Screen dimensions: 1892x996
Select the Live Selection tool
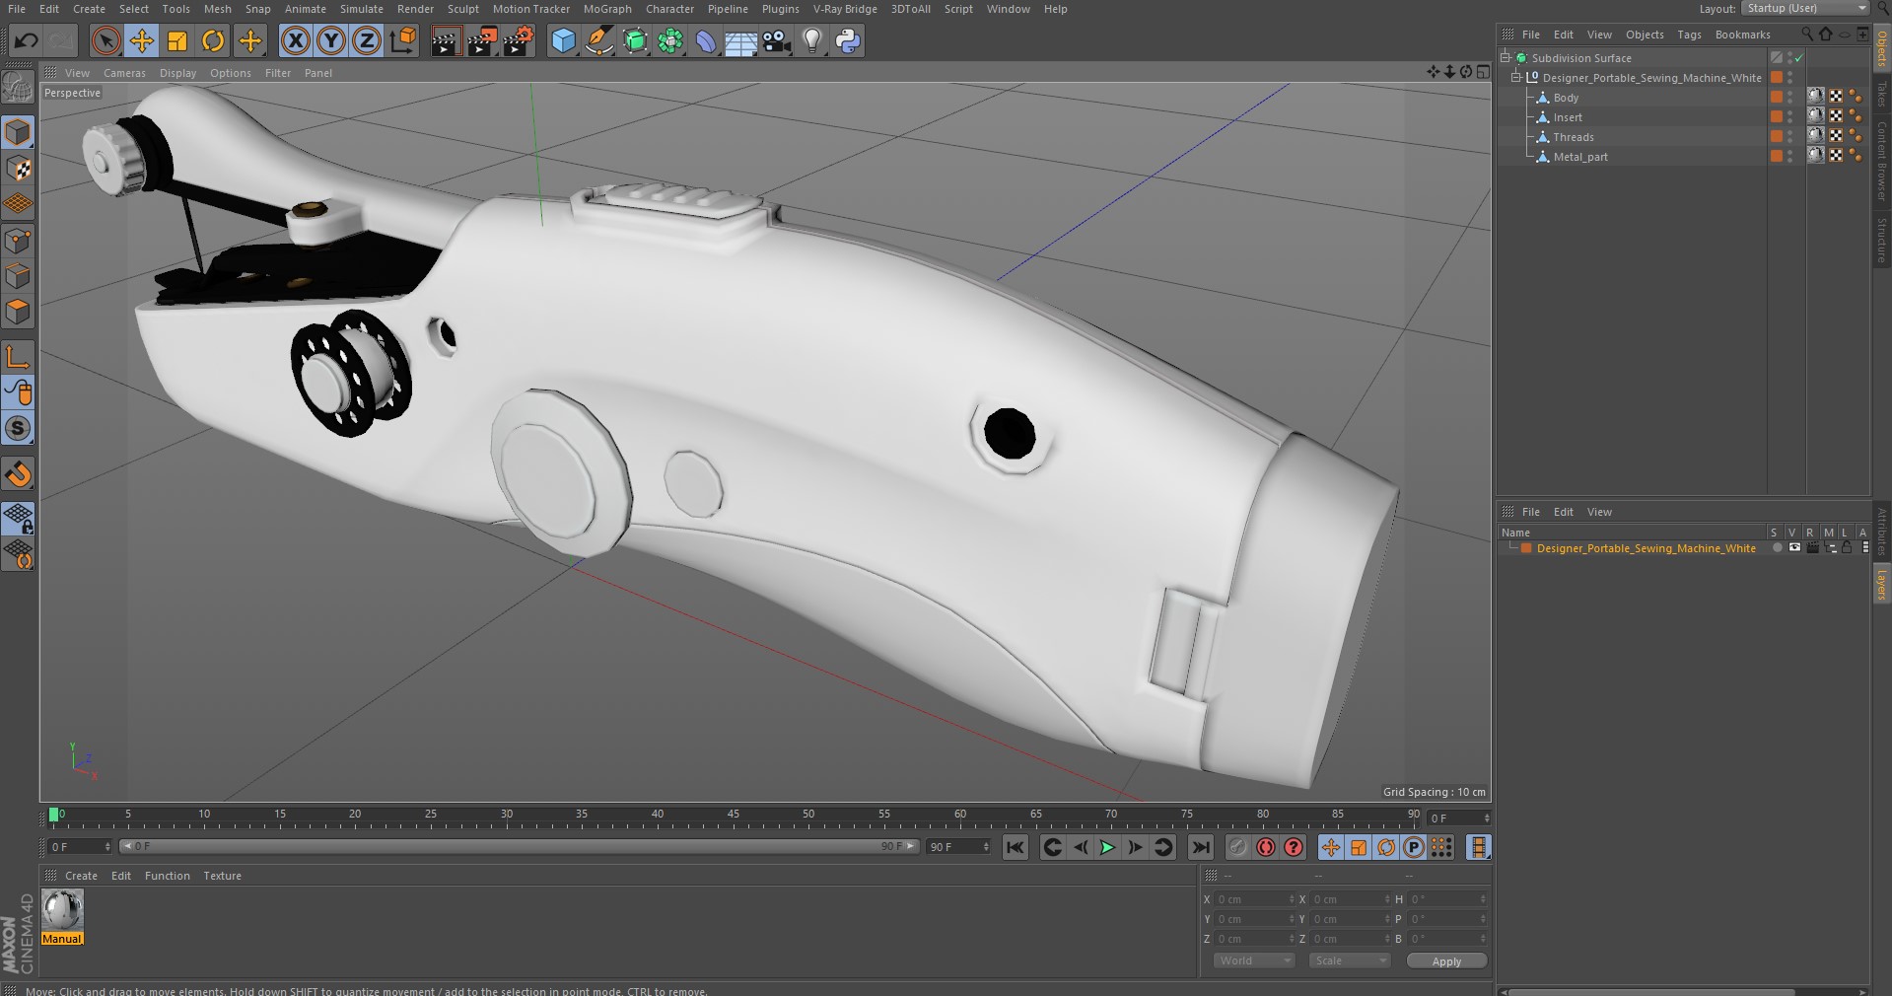pos(105,40)
